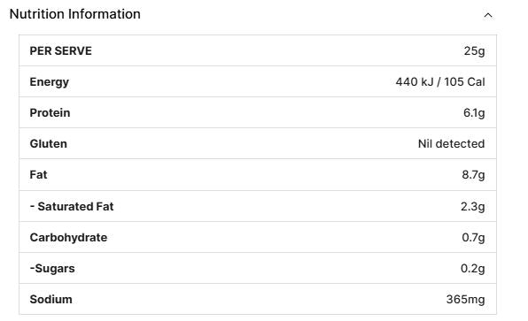The height and width of the screenshot is (321, 528).
Task: Select the Protein row label
Action: point(50,112)
